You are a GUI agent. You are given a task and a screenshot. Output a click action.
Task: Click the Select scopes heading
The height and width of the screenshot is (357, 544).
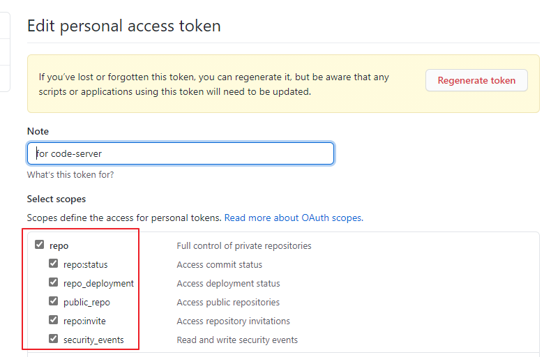click(56, 199)
